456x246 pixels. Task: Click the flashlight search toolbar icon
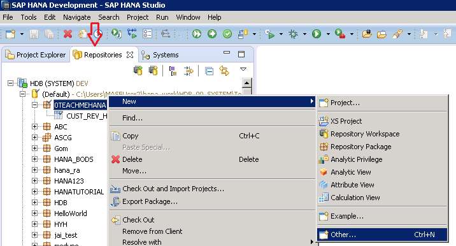click(397, 34)
